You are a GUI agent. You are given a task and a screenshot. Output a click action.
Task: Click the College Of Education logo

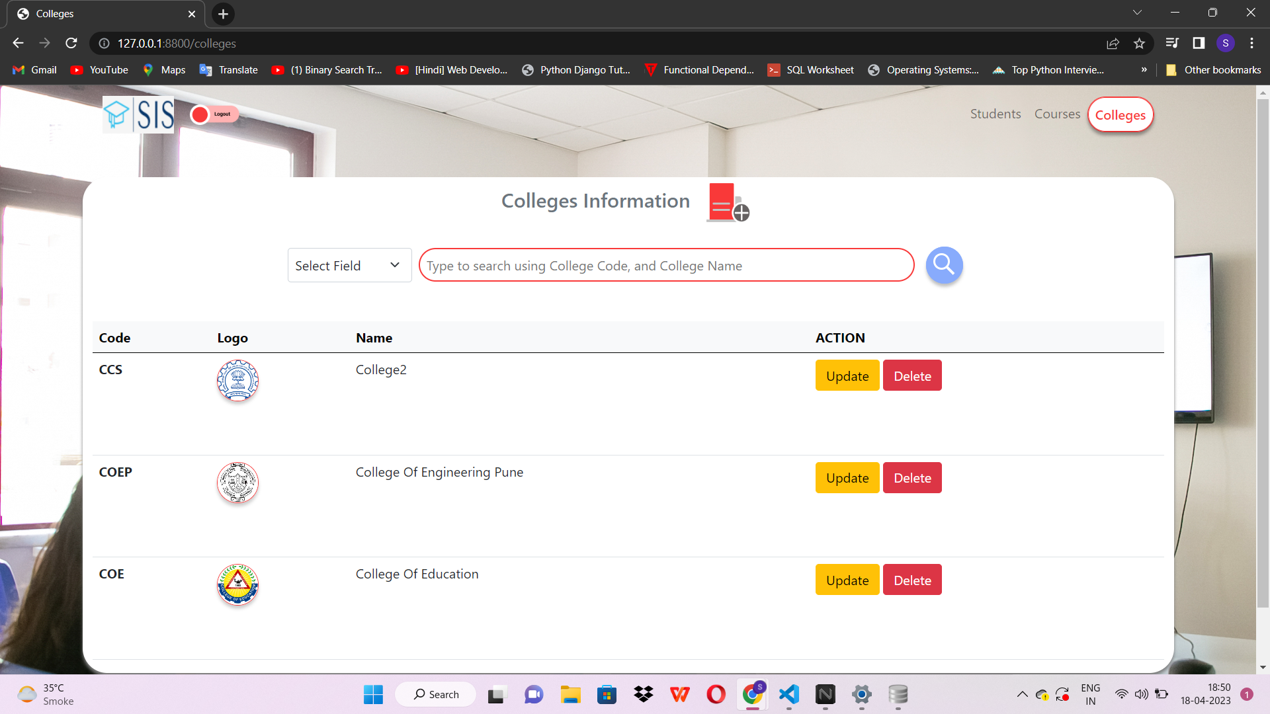pos(237,584)
